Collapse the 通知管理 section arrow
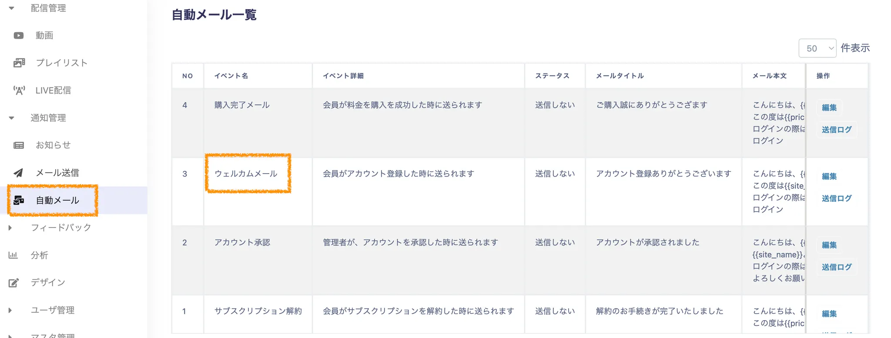Viewport: 891px width, 338px height. coord(11,118)
